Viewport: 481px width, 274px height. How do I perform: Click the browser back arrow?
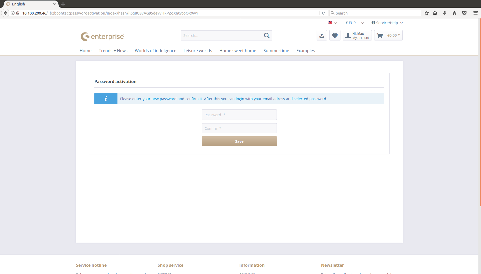[x=5, y=13]
